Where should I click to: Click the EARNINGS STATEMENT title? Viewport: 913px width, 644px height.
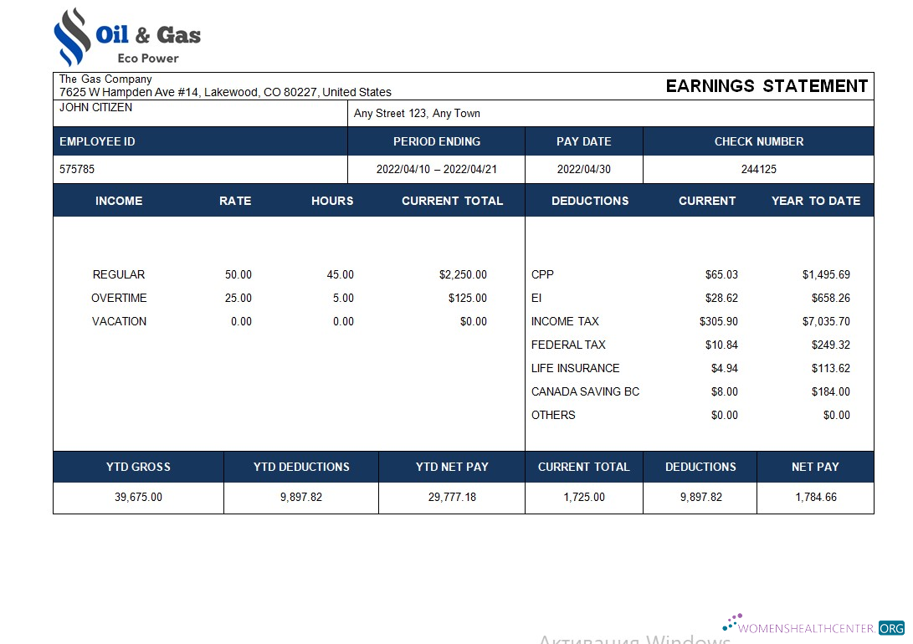click(x=766, y=86)
